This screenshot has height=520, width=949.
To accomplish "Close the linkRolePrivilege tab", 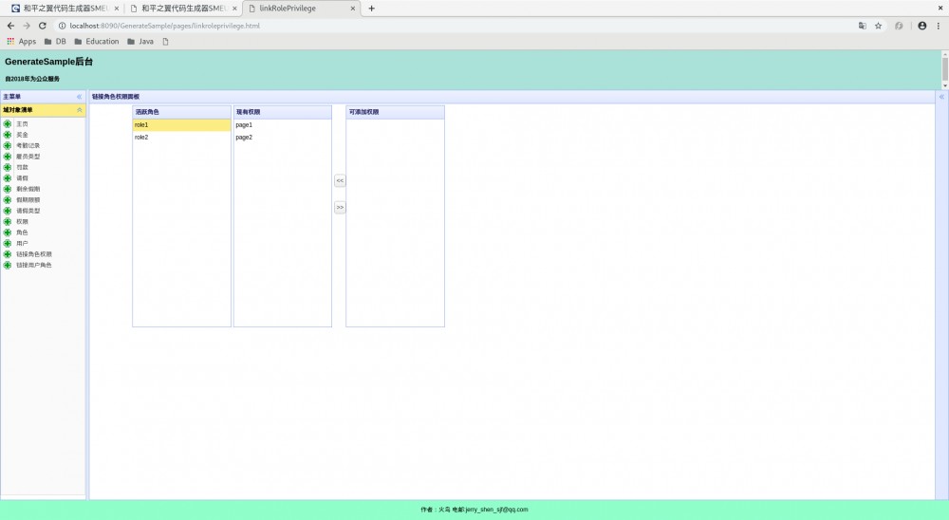I will pyautogui.click(x=353, y=9).
